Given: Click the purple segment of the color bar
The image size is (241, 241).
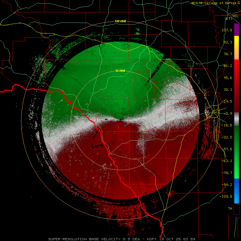Looking at the screenshot, I should click(x=236, y=30).
